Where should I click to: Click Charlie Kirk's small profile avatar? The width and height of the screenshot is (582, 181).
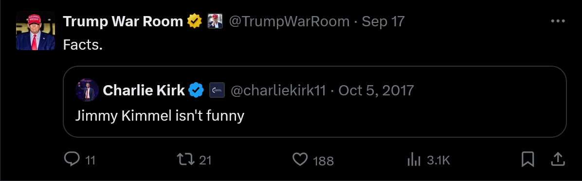[x=87, y=90]
